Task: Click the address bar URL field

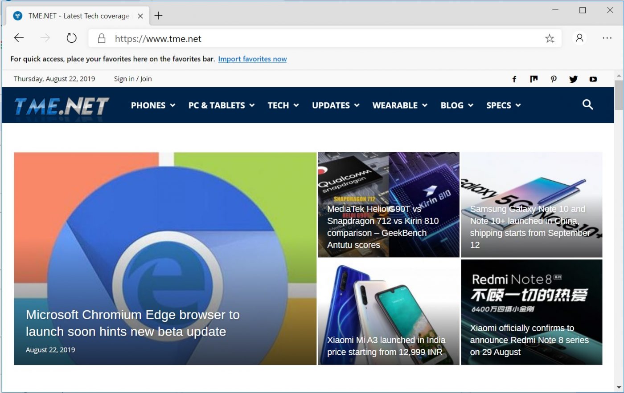Action: [x=312, y=39]
